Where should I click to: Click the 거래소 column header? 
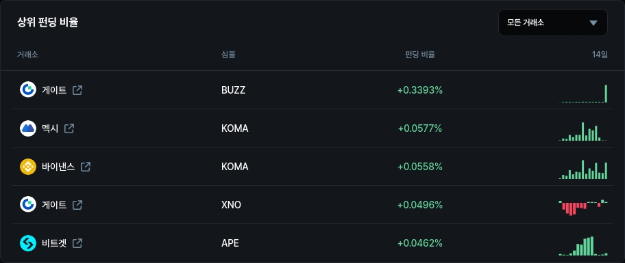27,55
